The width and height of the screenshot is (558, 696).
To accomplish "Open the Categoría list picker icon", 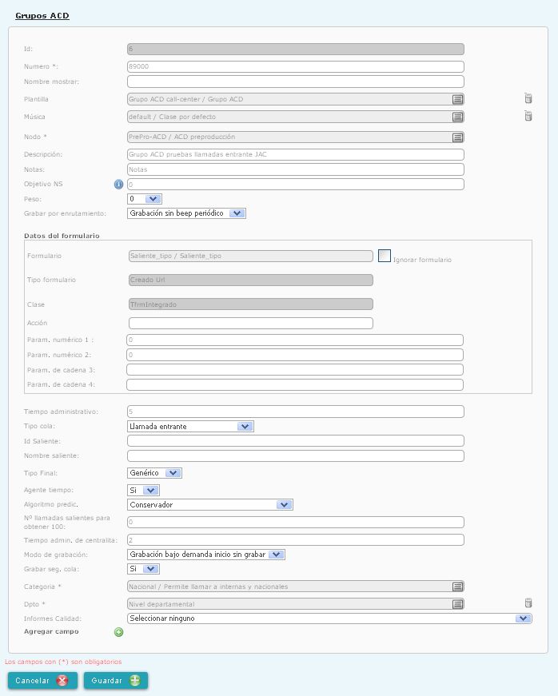I will (458, 587).
